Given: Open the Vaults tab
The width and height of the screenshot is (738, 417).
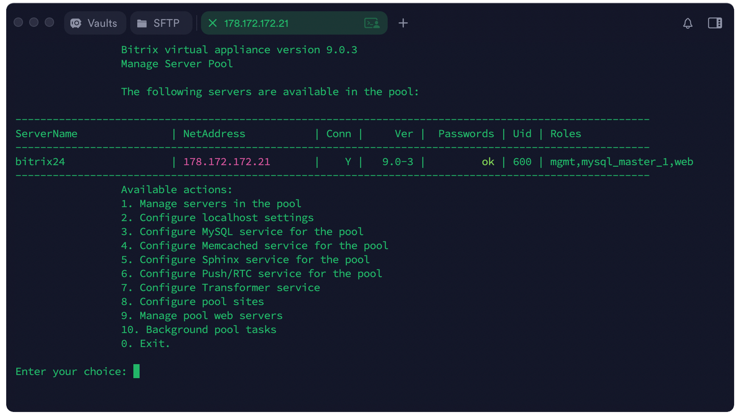Looking at the screenshot, I should (95, 23).
